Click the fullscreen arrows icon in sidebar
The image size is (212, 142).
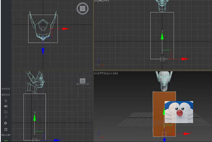tap(6, 130)
